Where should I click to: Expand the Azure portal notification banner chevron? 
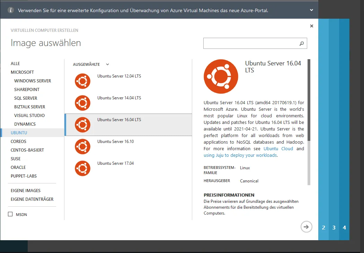(x=311, y=10)
